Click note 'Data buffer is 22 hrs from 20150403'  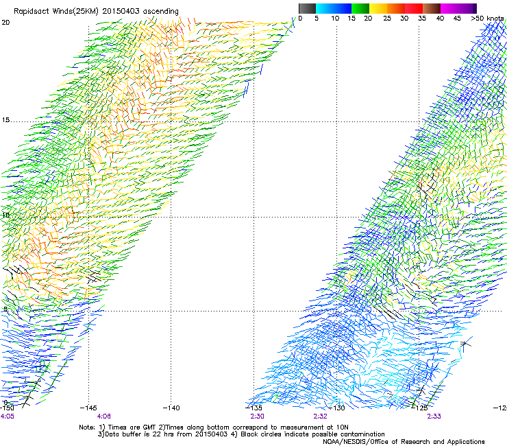click(166, 434)
